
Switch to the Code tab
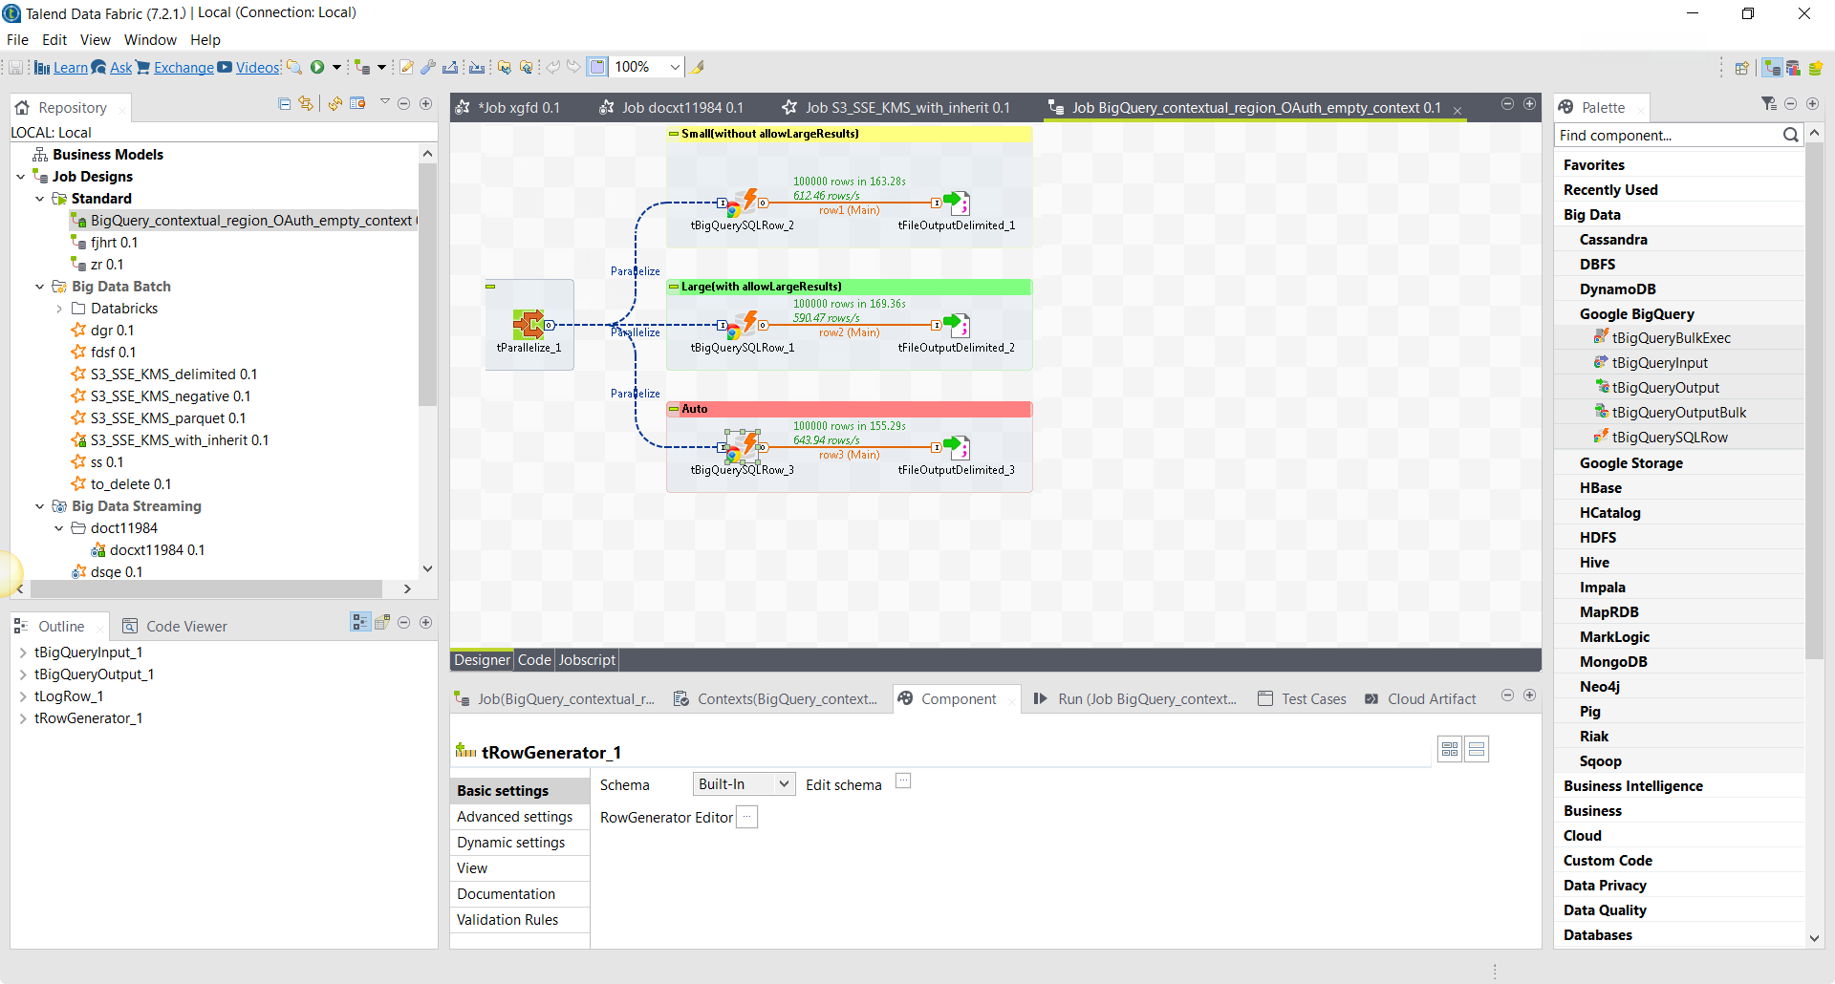[x=534, y=660]
